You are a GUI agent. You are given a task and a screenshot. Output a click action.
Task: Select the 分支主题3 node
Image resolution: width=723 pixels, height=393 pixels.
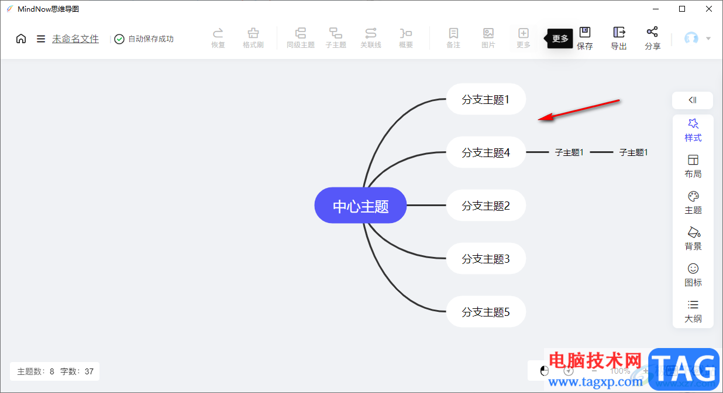pos(486,259)
